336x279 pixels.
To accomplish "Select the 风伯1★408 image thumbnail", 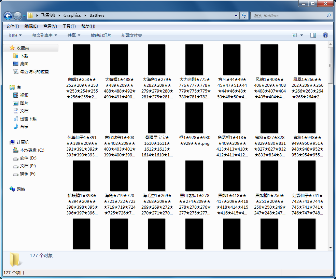I will (x=269, y=60).
